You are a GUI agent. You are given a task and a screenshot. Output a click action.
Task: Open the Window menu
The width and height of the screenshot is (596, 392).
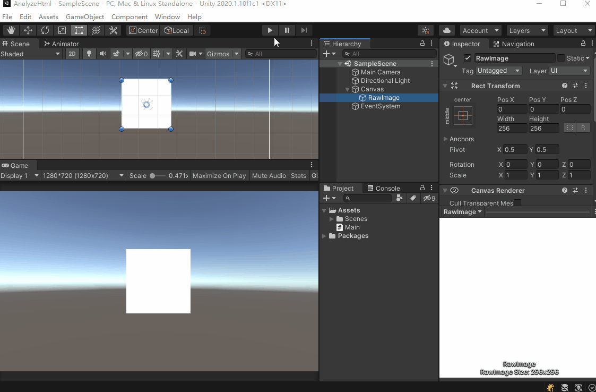tap(167, 17)
